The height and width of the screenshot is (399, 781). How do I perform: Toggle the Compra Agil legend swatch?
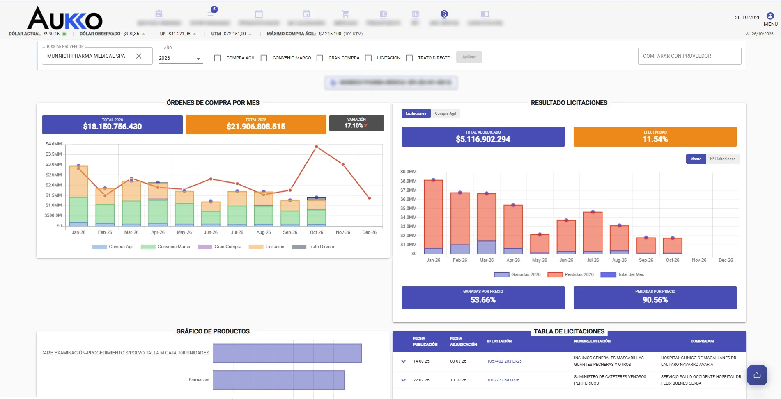(99, 247)
